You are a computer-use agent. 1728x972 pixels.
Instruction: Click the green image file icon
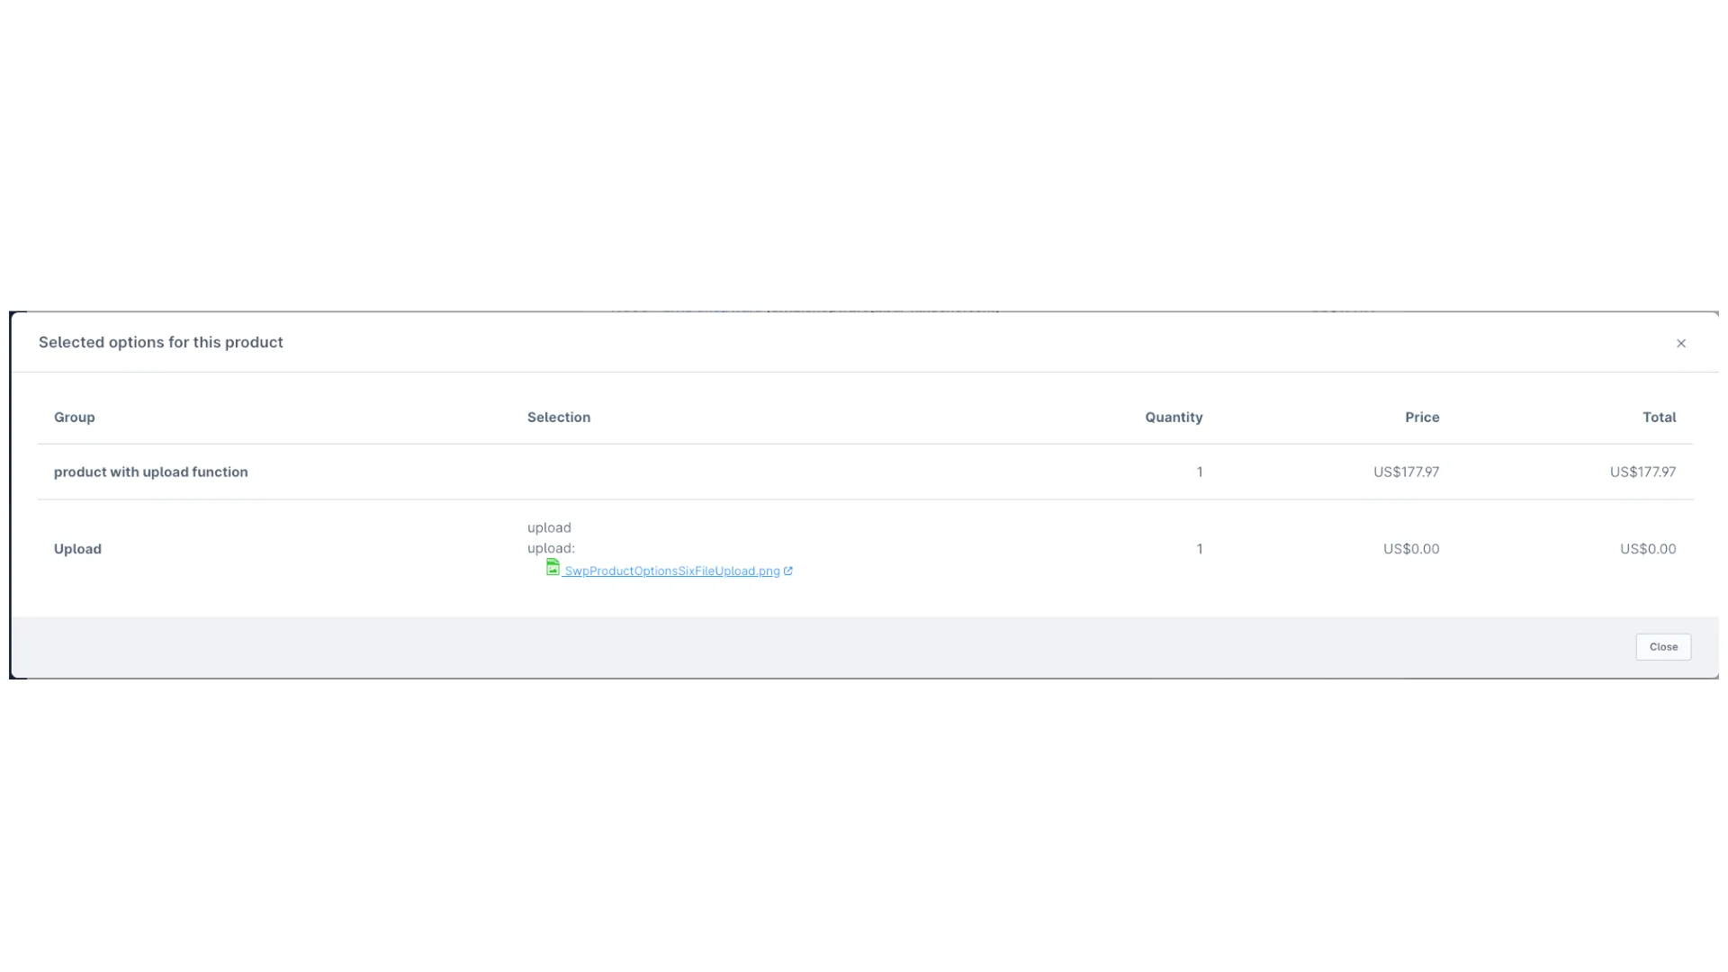[553, 567]
